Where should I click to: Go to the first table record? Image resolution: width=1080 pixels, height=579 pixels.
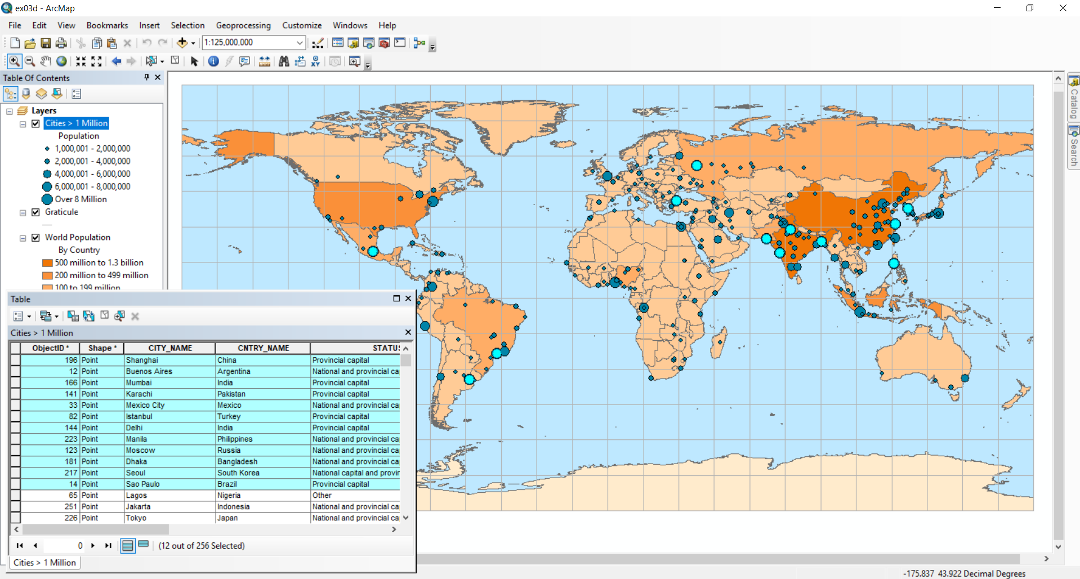(20, 545)
